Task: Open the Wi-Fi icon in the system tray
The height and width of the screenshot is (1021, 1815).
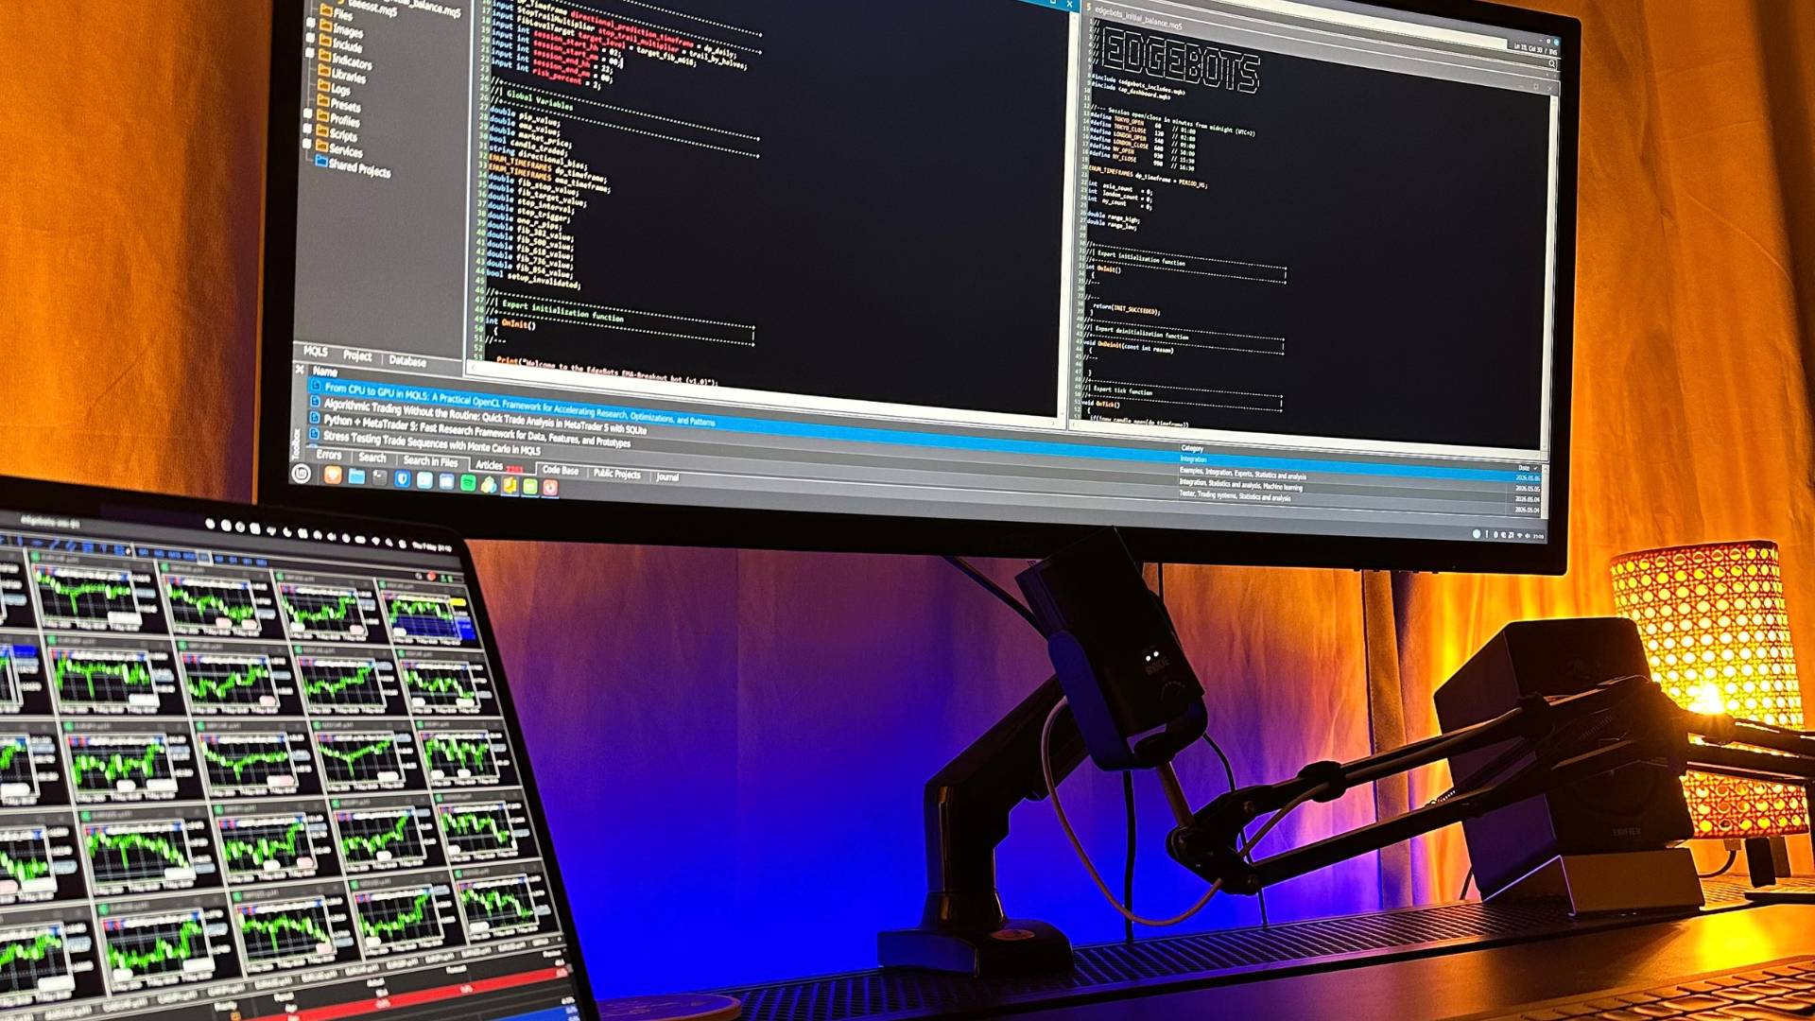Action: tap(1520, 536)
